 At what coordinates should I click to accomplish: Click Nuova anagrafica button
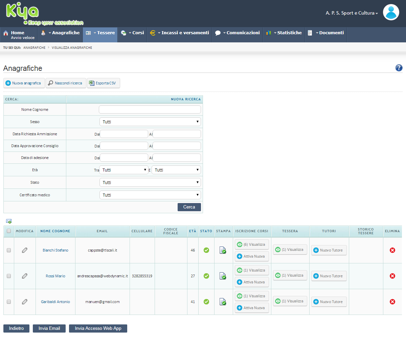click(x=24, y=83)
